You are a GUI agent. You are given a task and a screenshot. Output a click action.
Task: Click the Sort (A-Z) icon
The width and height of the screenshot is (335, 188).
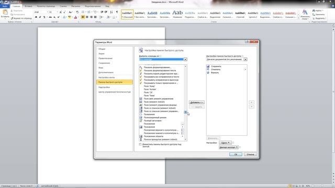[x=111, y=12]
